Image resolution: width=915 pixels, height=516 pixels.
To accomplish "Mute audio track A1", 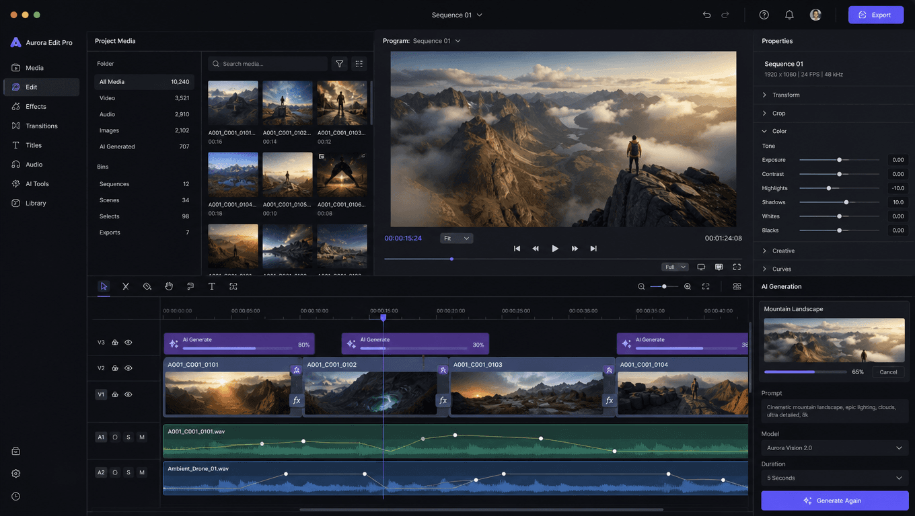I will pos(142,437).
